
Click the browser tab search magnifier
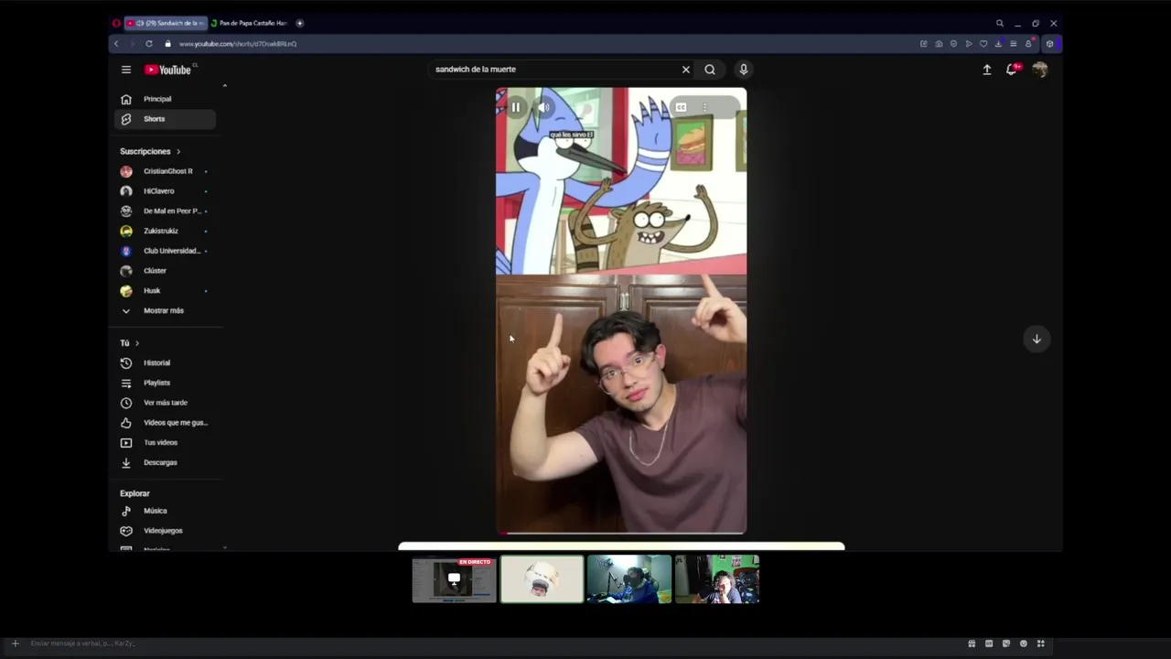999,23
